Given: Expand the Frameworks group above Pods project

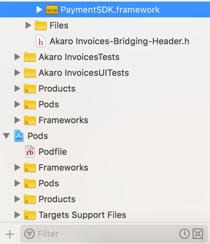Looking at the screenshot, I should pyautogui.click(x=17, y=120).
